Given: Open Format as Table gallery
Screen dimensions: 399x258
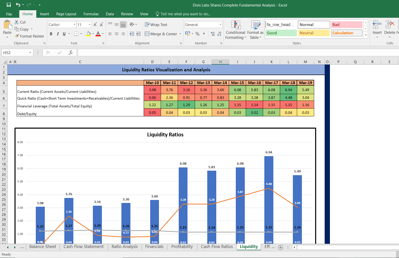Looking at the screenshot, I should pos(255,30).
